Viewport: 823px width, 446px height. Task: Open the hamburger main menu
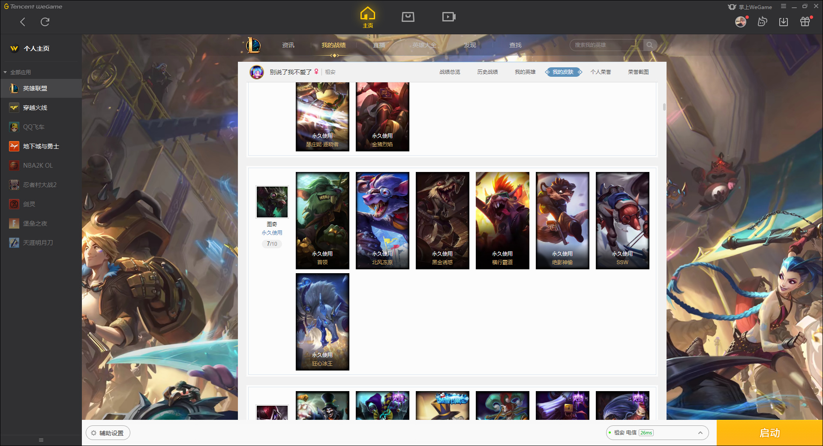pos(784,6)
